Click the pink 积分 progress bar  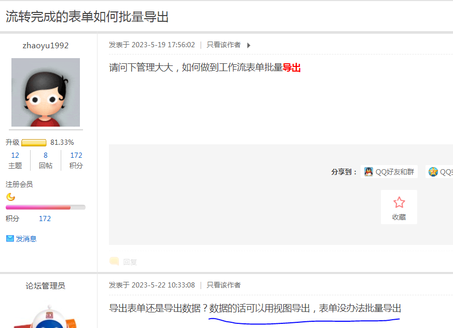click(46, 207)
